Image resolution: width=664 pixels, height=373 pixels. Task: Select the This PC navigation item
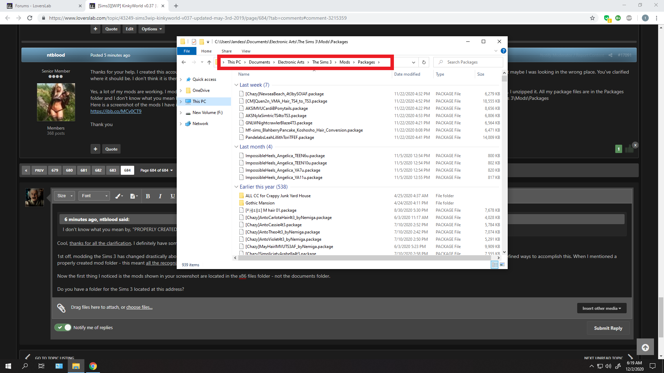(x=199, y=102)
